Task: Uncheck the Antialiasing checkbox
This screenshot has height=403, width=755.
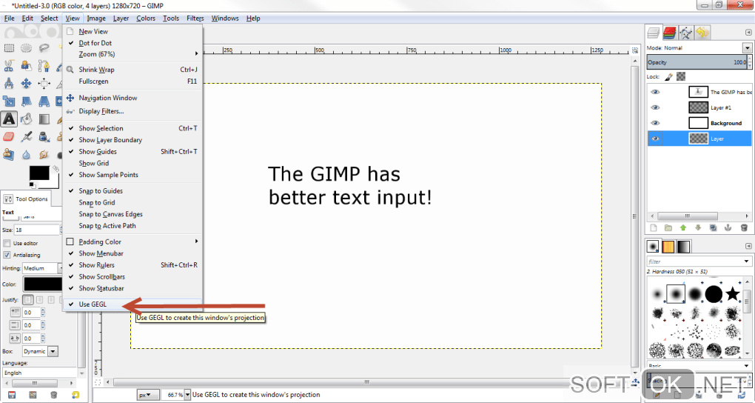Action: [x=7, y=255]
